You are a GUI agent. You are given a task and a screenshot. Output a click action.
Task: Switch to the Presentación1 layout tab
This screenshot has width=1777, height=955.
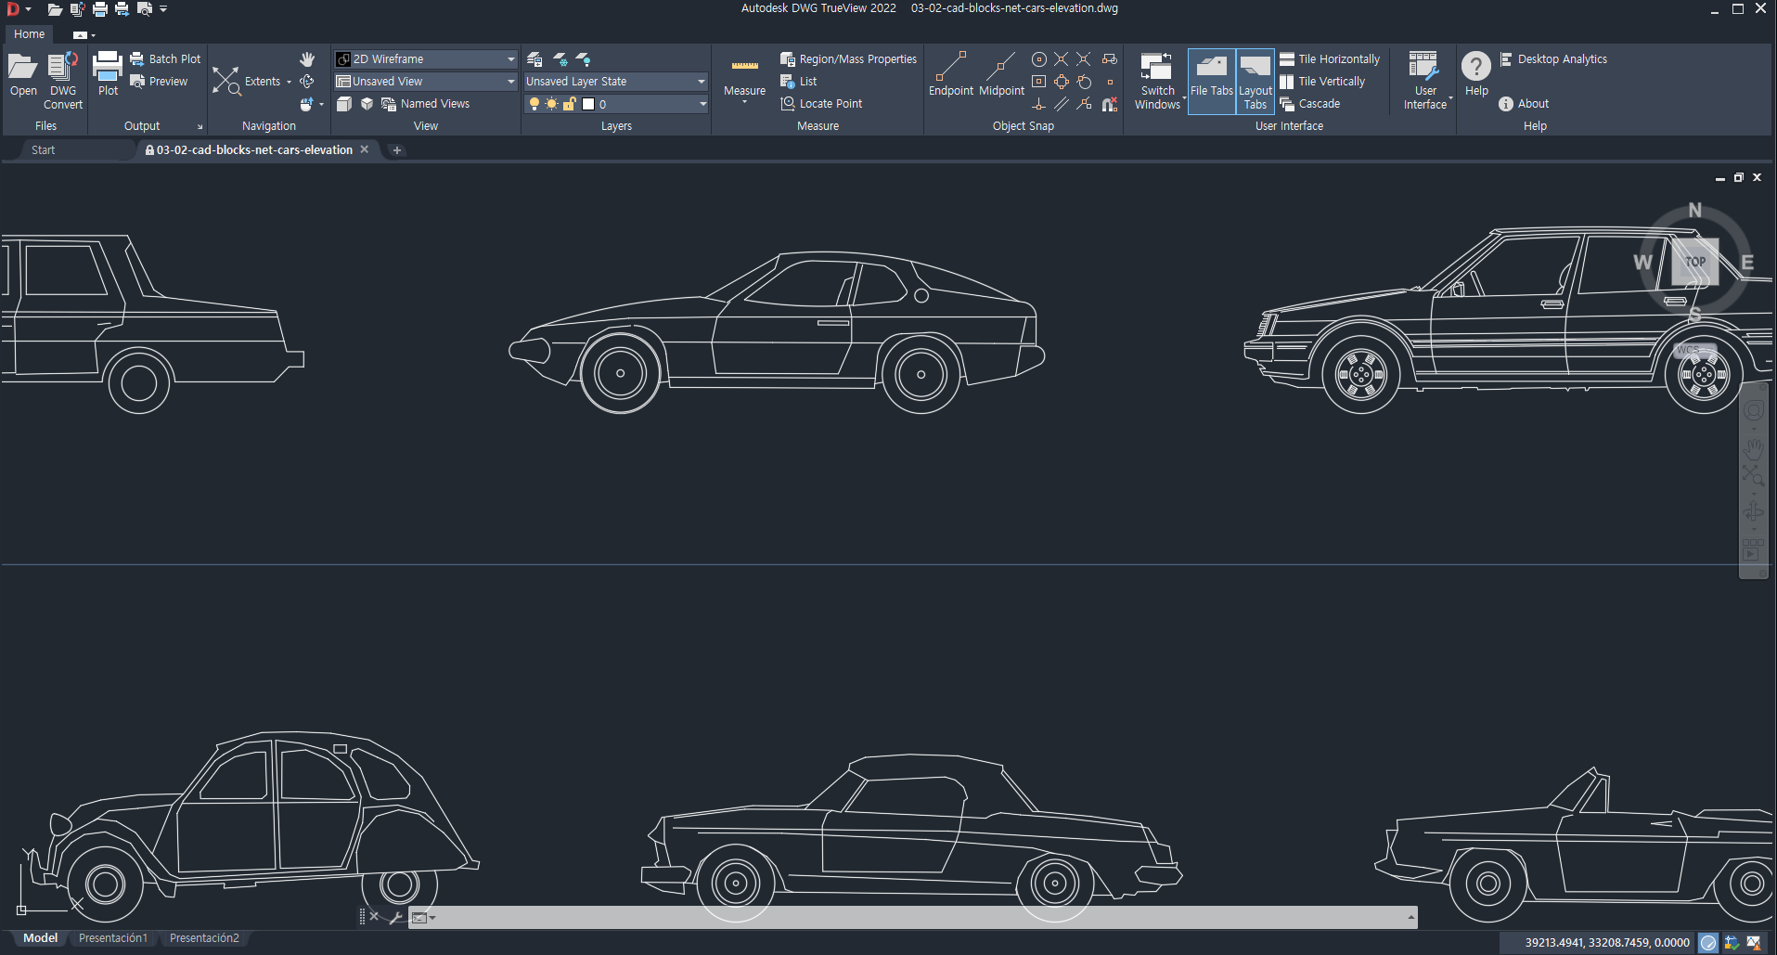pos(113,938)
